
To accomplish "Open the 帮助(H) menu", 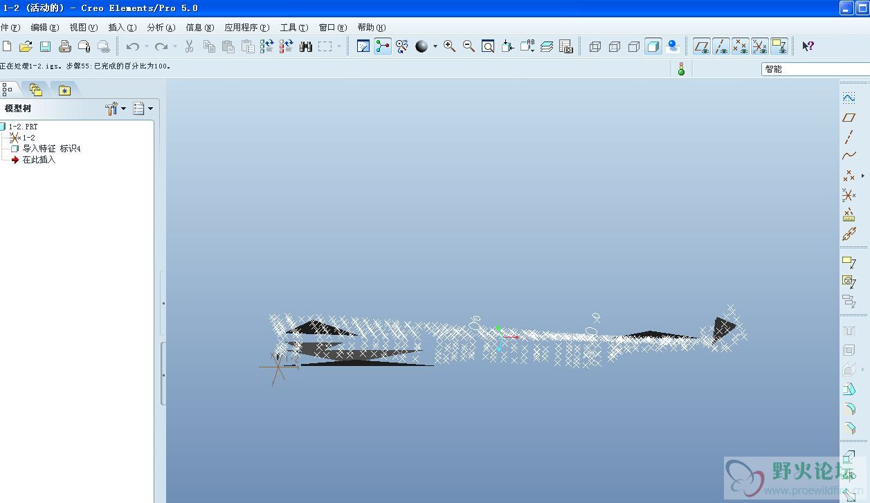I will (372, 28).
